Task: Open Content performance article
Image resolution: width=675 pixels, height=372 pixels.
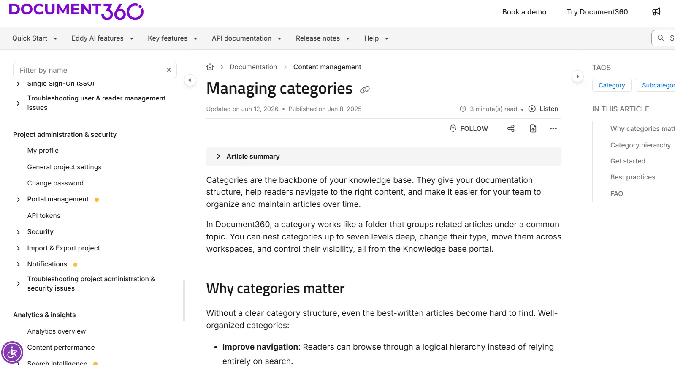Action: (61, 348)
